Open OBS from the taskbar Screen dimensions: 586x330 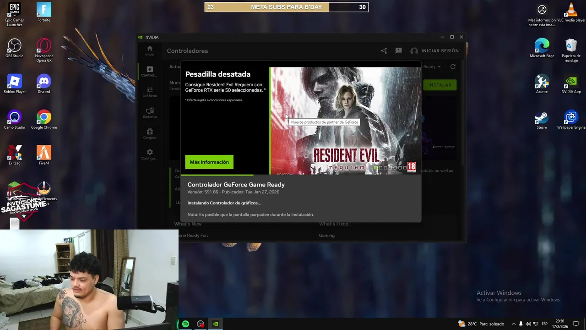(201, 324)
